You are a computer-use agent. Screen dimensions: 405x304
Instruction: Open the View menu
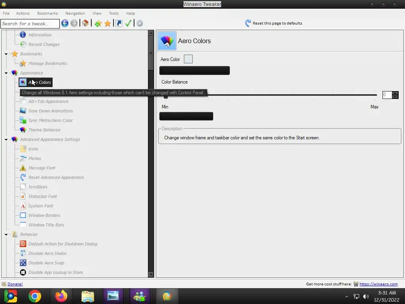point(97,13)
